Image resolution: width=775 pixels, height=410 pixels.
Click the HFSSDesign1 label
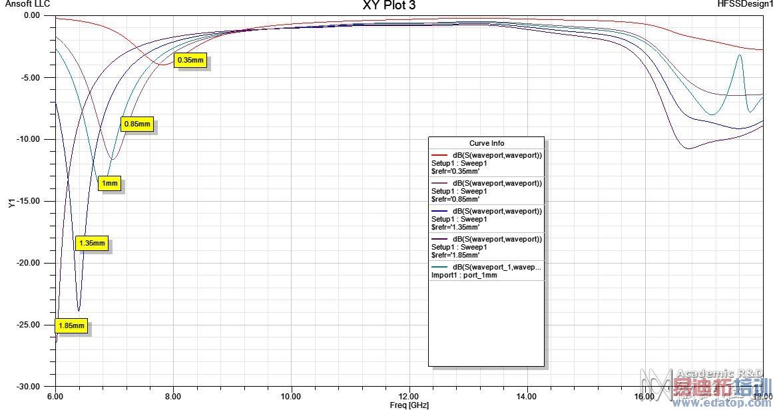click(744, 4)
